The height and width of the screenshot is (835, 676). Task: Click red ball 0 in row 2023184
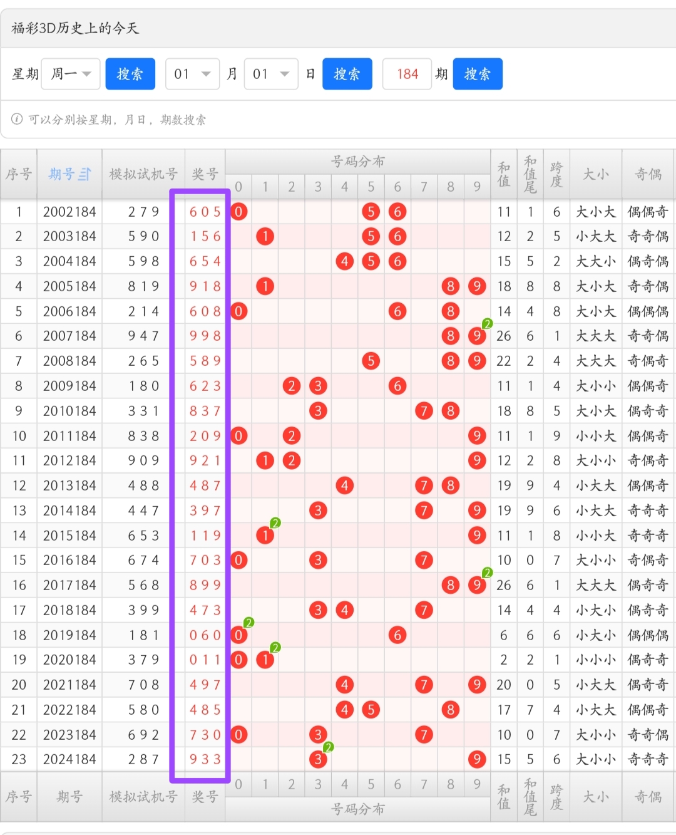point(238,735)
